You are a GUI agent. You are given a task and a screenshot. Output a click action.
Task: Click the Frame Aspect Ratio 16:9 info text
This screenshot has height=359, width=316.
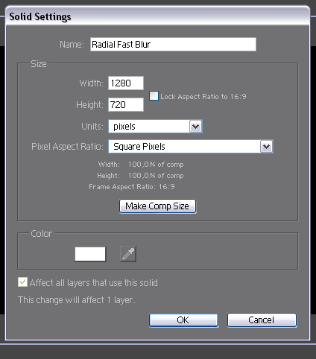pyautogui.click(x=132, y=187)
